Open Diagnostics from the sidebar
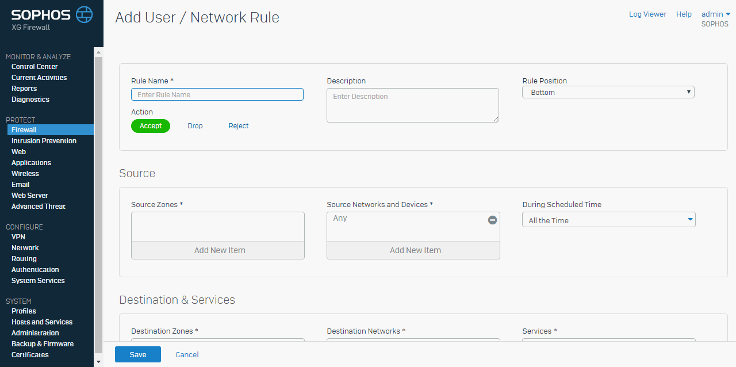This screenshot has width=736, height=367. [x=30, y=100]
